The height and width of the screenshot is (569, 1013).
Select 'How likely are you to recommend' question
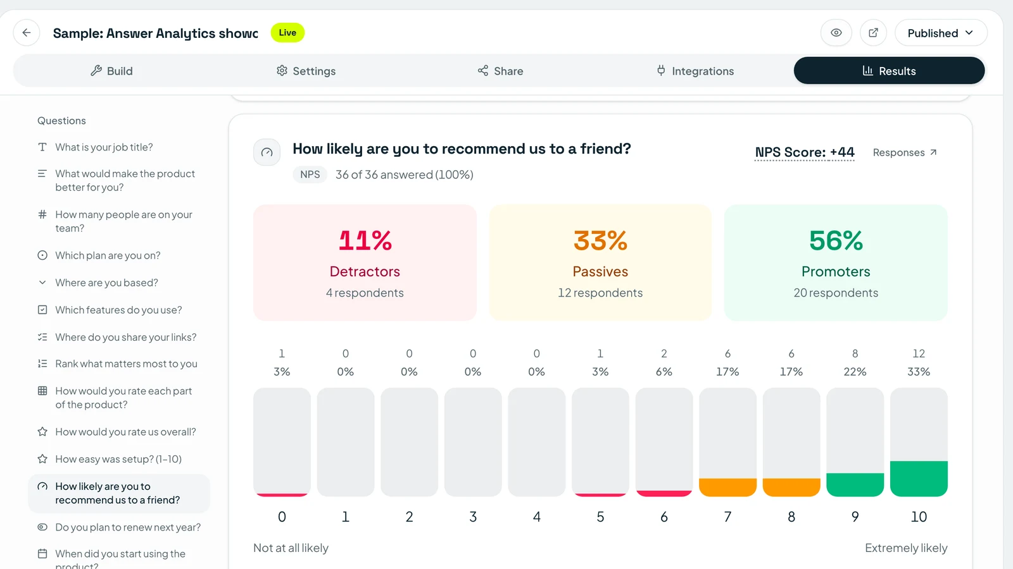point(119,493)
